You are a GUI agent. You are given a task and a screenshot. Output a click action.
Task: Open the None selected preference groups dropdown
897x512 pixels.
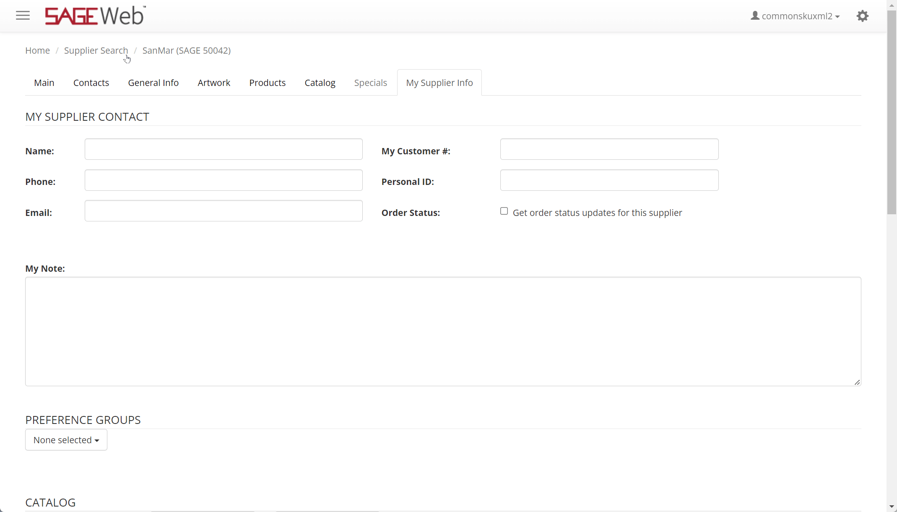click(x=66, y=439)
